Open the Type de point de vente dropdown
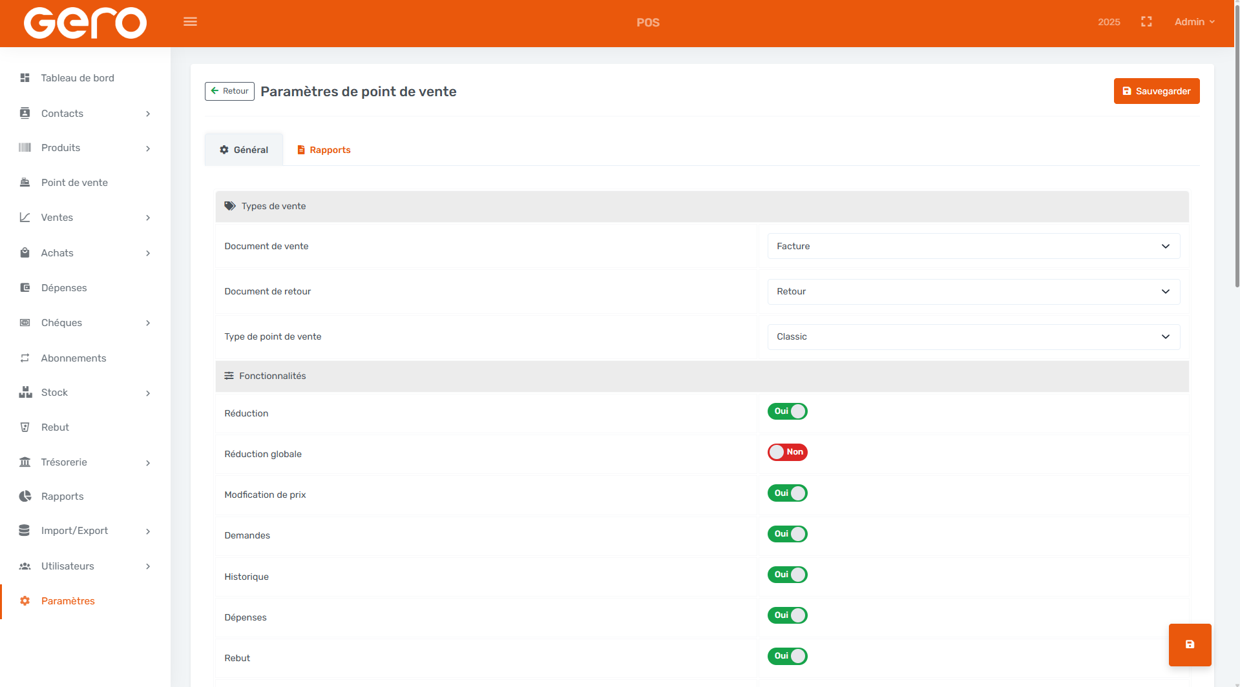The width and height of the screenshot is (1240, 687). [x=973, y=336]
